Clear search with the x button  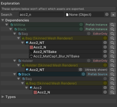pos(113,15)
